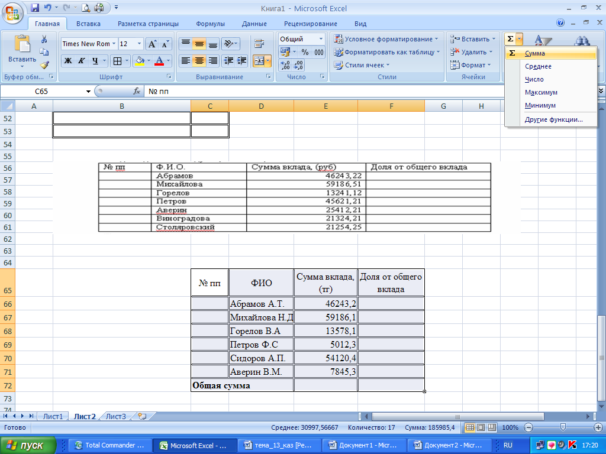Choose Сумма from AutoSum menu
The width and height of the screenshot is (606, 454).
[551, 53]
